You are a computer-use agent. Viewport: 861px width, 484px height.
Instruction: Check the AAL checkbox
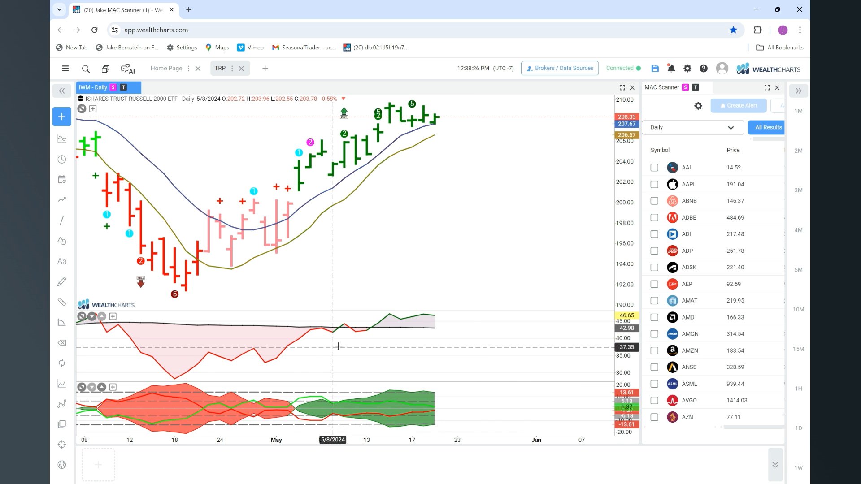[x=654, y=168]
